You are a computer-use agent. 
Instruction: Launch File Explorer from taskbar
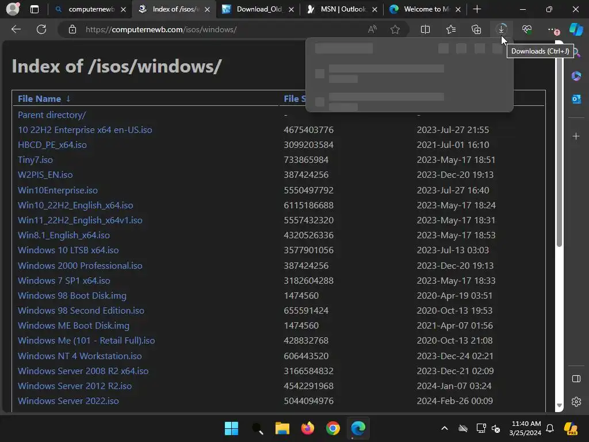(x=282, y=428)
